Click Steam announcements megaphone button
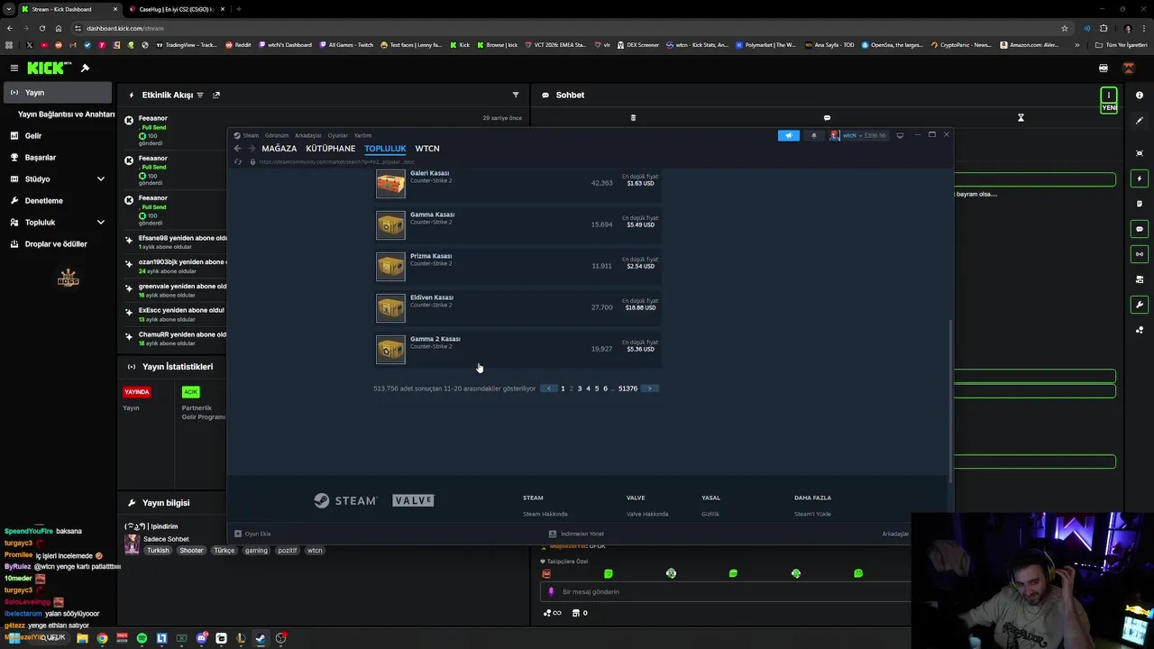The height and width of the screenshot is (649, 1154). [x=789, y=135]
